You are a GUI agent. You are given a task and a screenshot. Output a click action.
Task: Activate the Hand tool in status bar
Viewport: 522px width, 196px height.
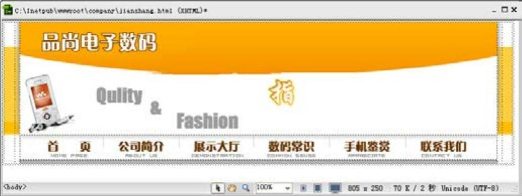(x=232, y=188)
